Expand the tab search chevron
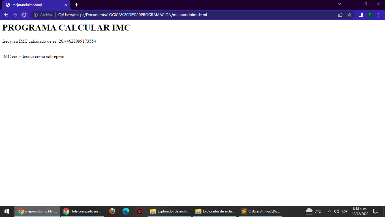Viewport: 385px width, 217px height. 339,4
